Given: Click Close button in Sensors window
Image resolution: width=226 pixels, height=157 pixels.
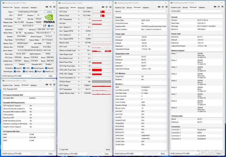Looking at the screenshot, I should (x=107, y=154).
